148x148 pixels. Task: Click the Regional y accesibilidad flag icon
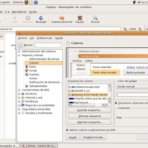tap(23, 105)
